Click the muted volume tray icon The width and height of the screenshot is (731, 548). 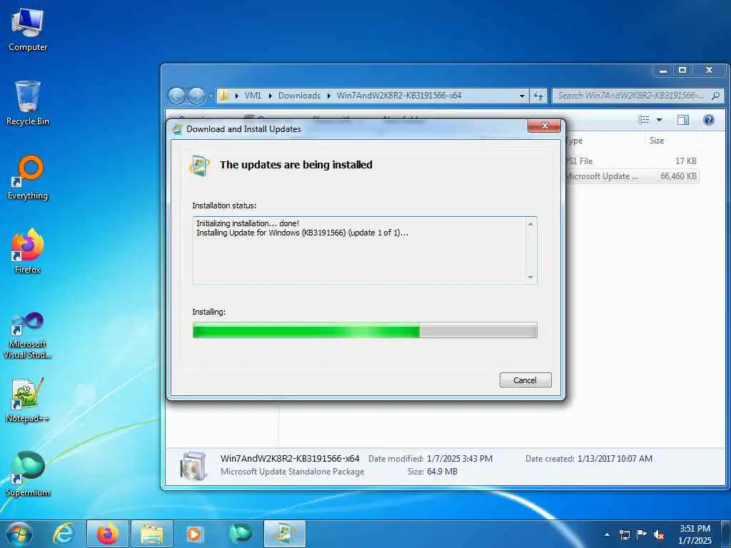pos(659,535)
